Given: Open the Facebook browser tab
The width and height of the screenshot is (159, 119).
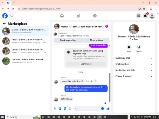Looking at the screenshot, I should pyautogui.click(x=8, y=3).
